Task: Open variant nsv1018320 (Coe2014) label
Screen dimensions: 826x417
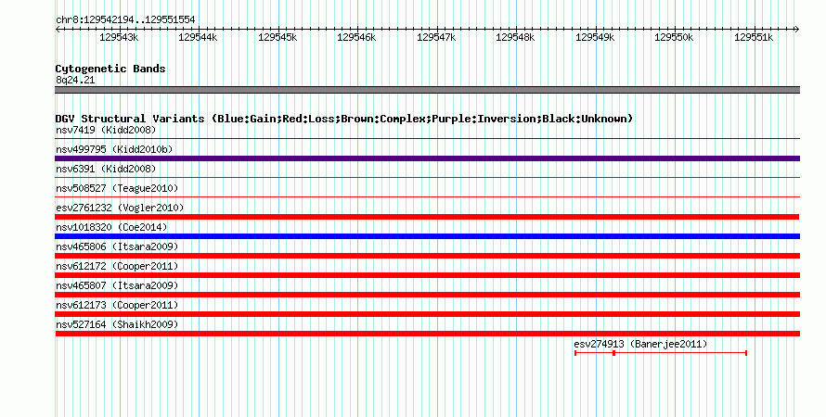Action: (111, 227)
